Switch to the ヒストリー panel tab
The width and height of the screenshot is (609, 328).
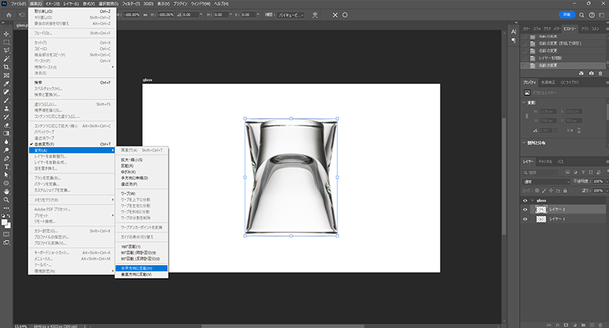tap(570, 28)
